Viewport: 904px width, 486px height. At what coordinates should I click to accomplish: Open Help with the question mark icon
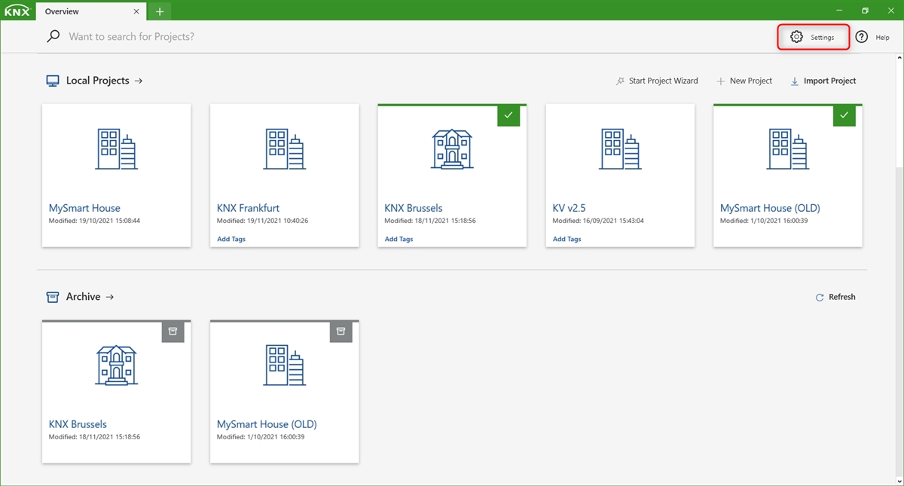(862, 37)
